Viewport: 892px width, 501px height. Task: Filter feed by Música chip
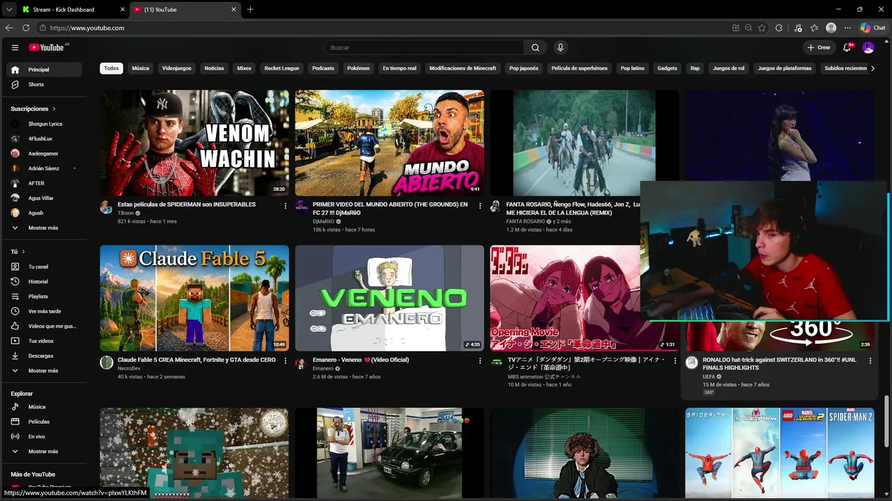(141, 68)
